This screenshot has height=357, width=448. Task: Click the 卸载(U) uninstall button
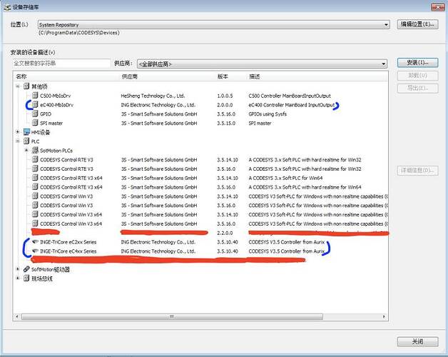pyautogui.click(x=417, y=76)
